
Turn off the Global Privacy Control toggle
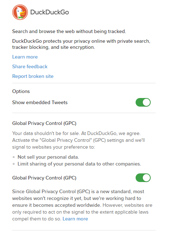143,178
